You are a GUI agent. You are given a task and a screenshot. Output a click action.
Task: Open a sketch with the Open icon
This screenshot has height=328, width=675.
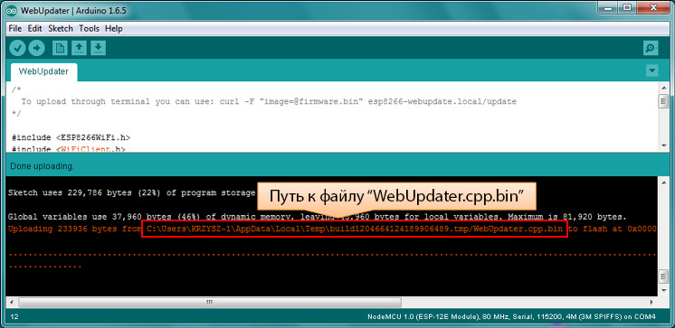click(x=79, y=48)
